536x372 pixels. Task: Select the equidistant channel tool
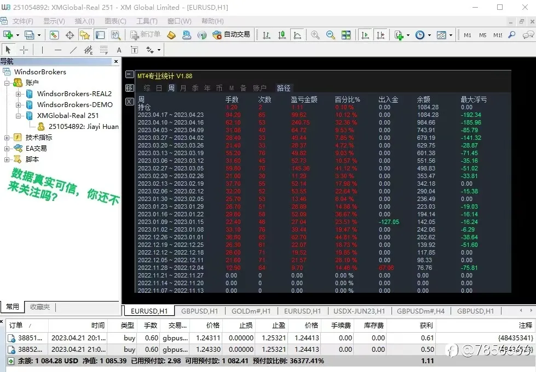click(x=89, y=50)
